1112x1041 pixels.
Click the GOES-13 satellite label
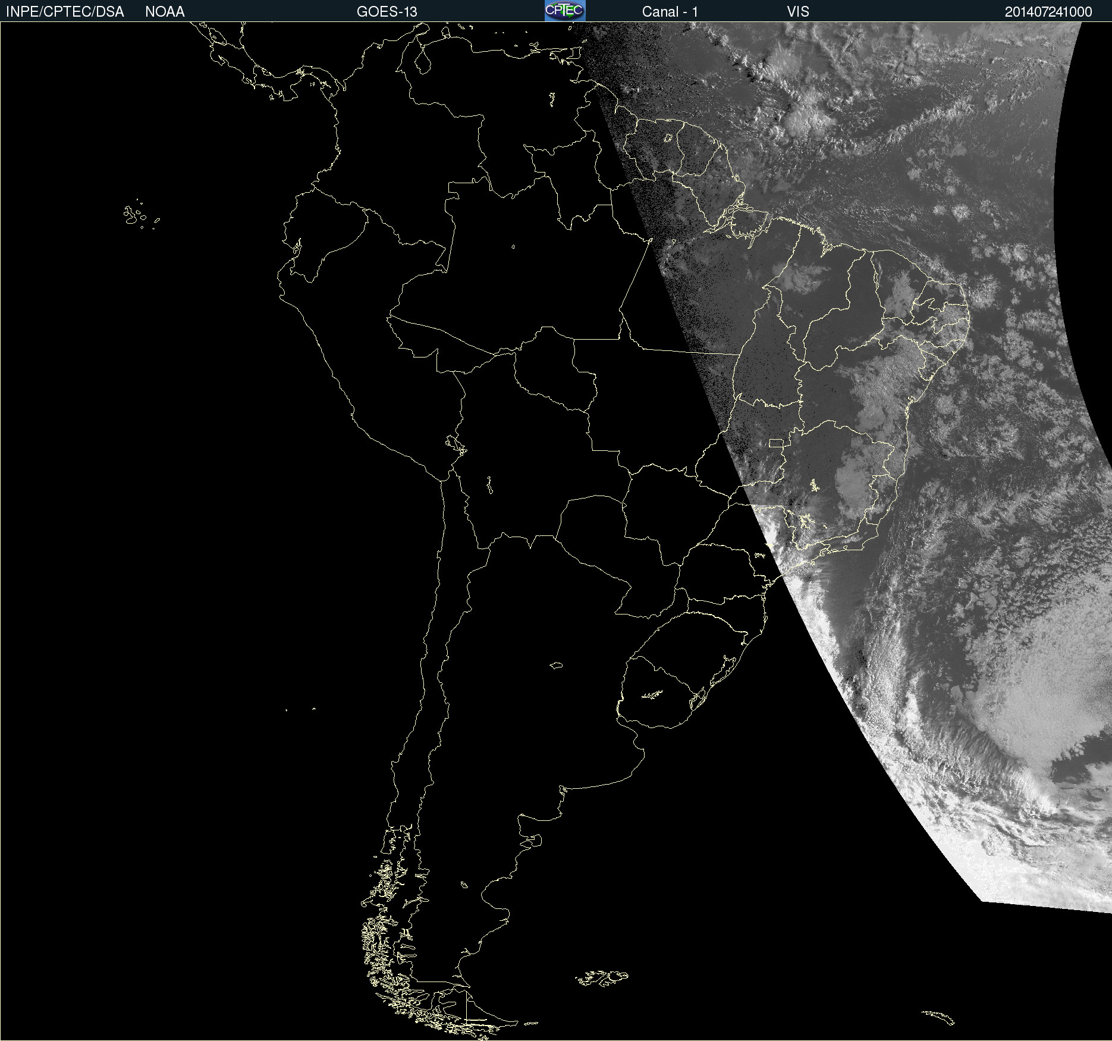[x=387, y=12]
